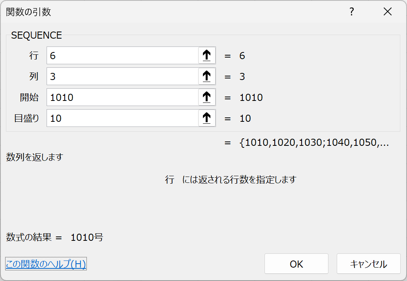
Task: Focus the 行 input box containing 6
Action: coord(122,56)
